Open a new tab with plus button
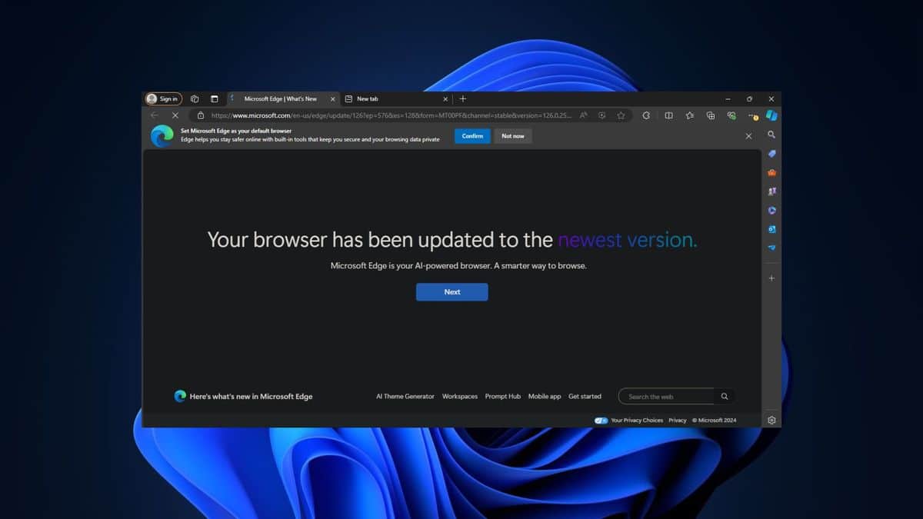Screen dimensions: 923x519 click(x=462, y=98)
